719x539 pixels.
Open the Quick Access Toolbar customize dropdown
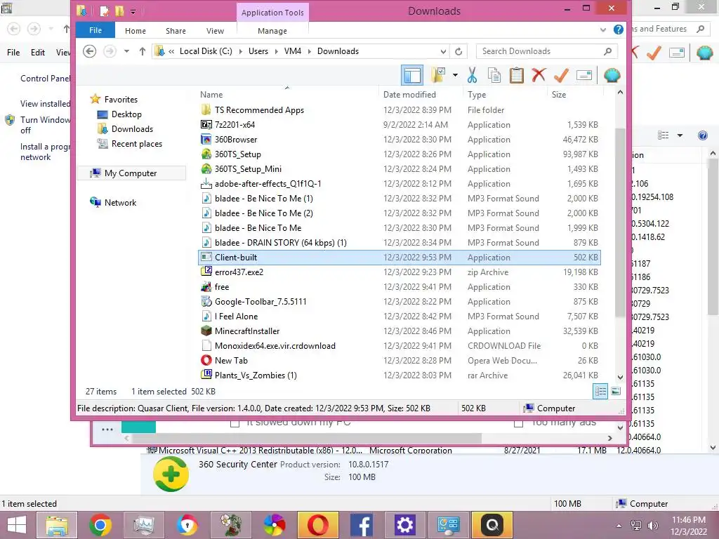[133, 11]
